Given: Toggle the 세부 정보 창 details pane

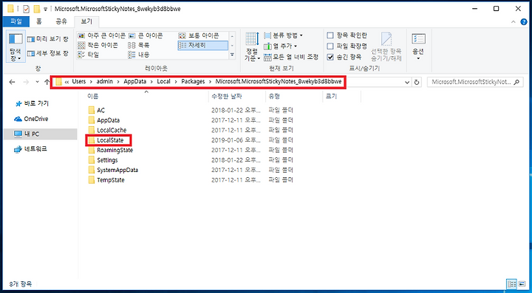Looking at the screenshot, I should click(x=47, y=53).
